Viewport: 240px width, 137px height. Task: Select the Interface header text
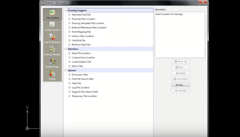pos(73,49)
